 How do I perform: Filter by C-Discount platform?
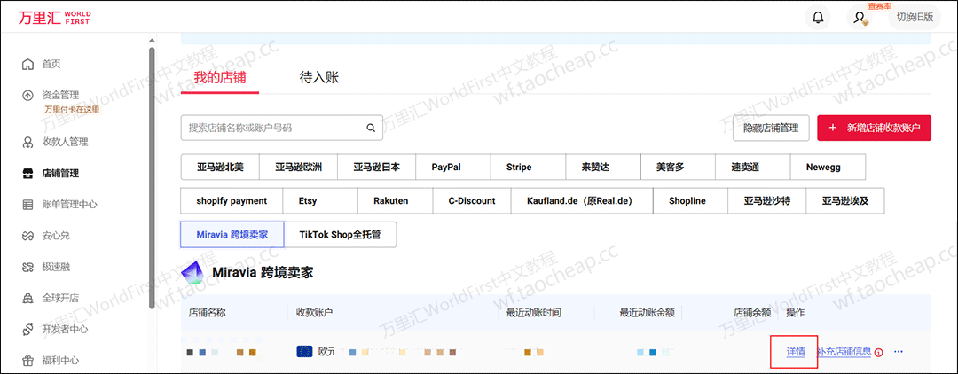[472, 200]
